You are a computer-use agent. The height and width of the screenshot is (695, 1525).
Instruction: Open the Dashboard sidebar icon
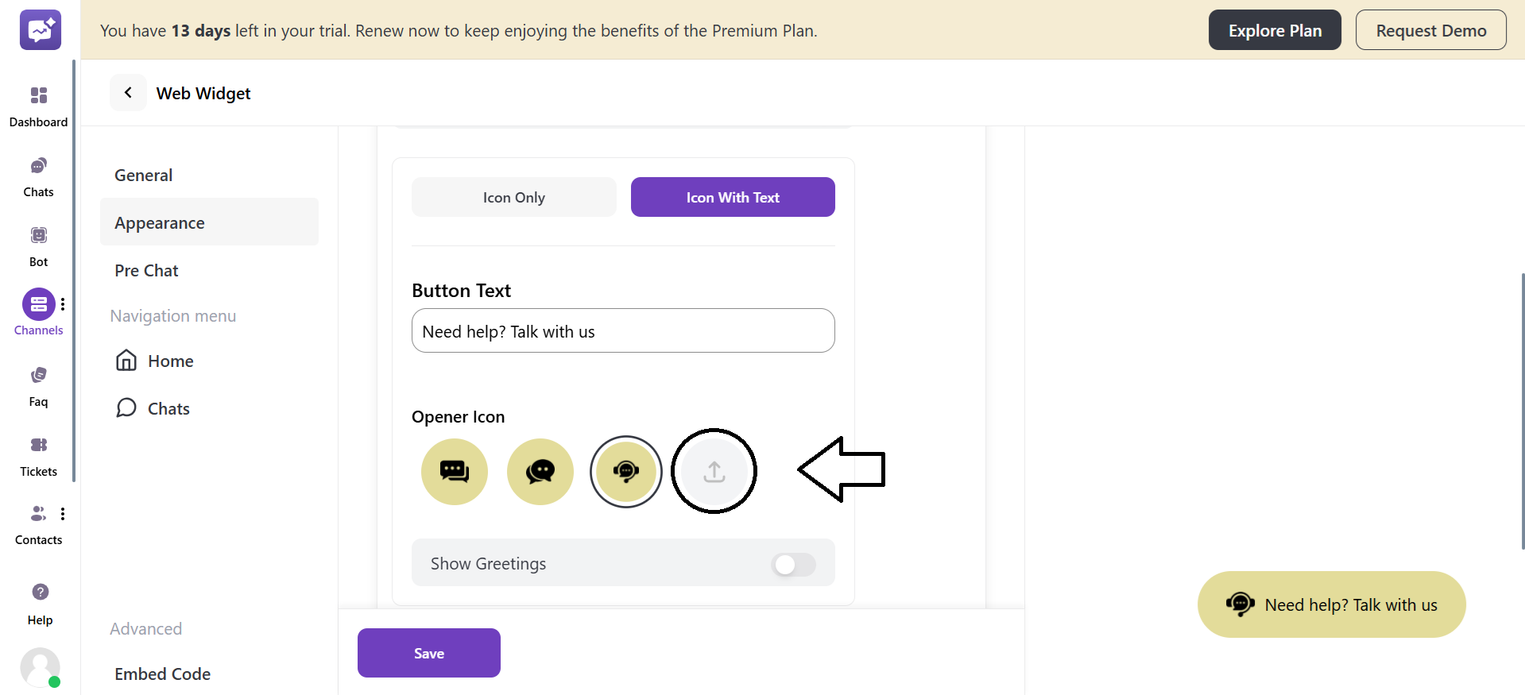(38, 96)
